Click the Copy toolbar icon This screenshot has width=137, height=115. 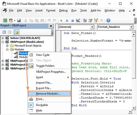[x=31, y=20]
